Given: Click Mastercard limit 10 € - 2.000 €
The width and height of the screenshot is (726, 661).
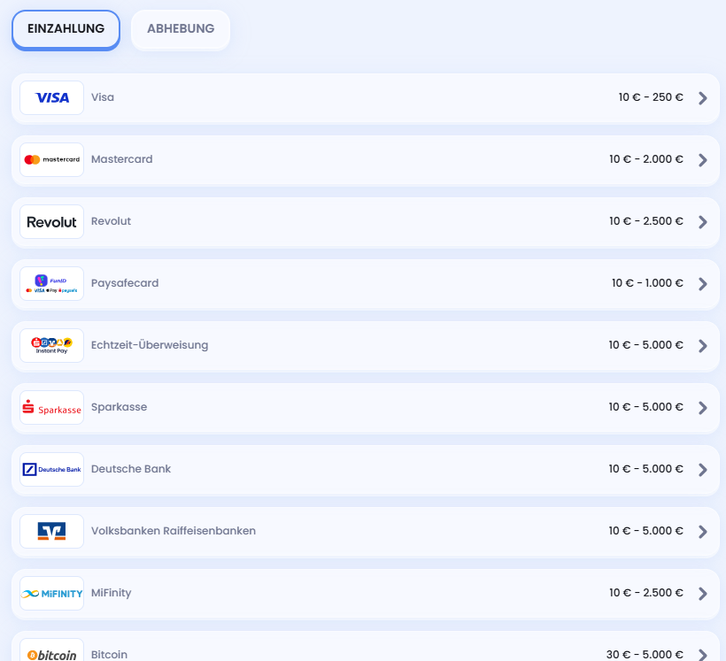Looking at the screenshot, I should point(646,159).
